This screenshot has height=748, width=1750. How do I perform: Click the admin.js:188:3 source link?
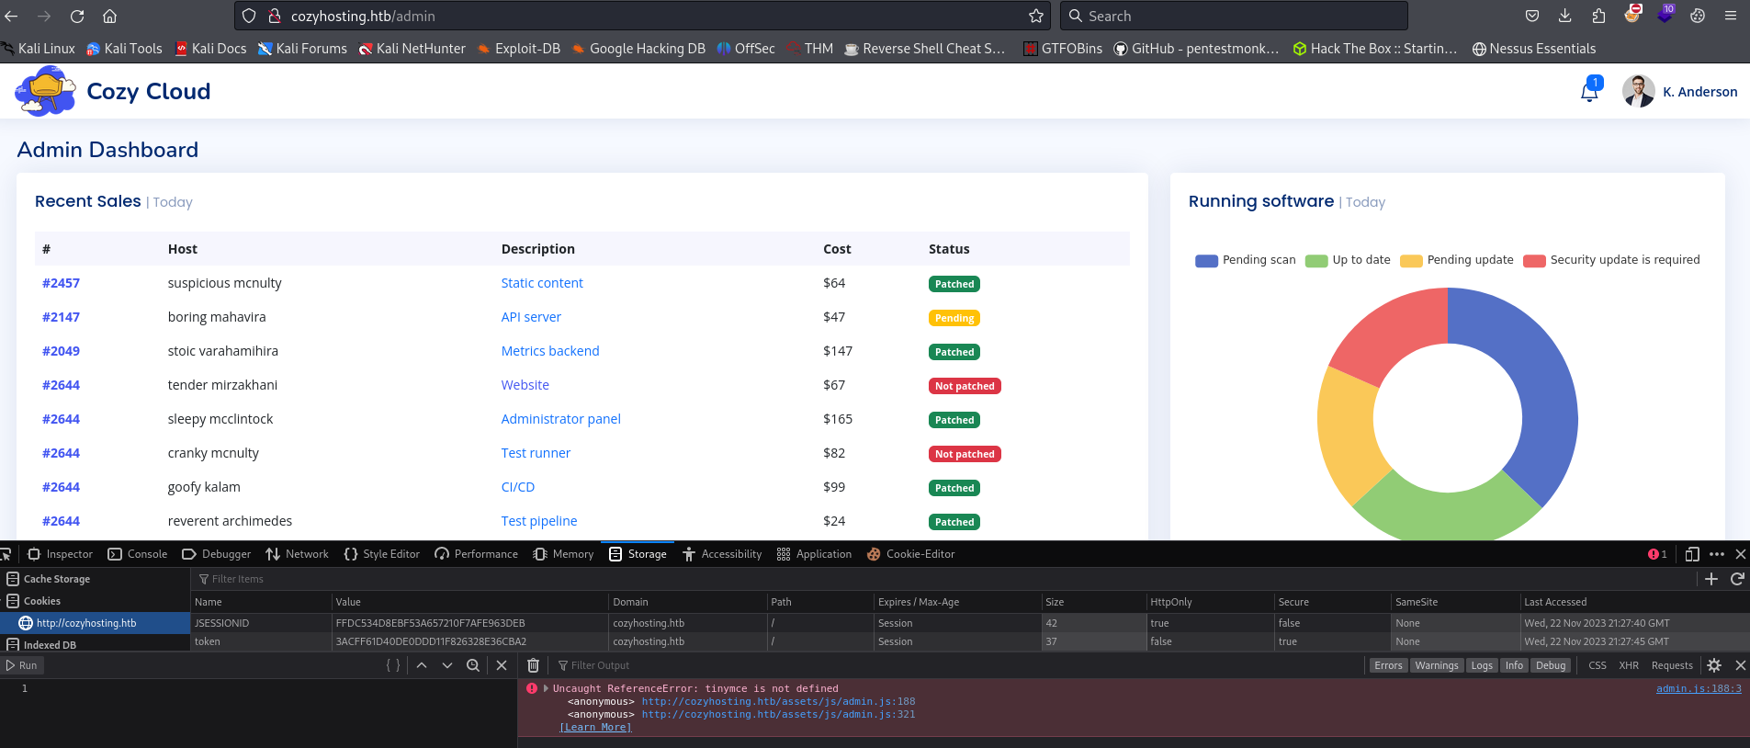pos(1699,688)
